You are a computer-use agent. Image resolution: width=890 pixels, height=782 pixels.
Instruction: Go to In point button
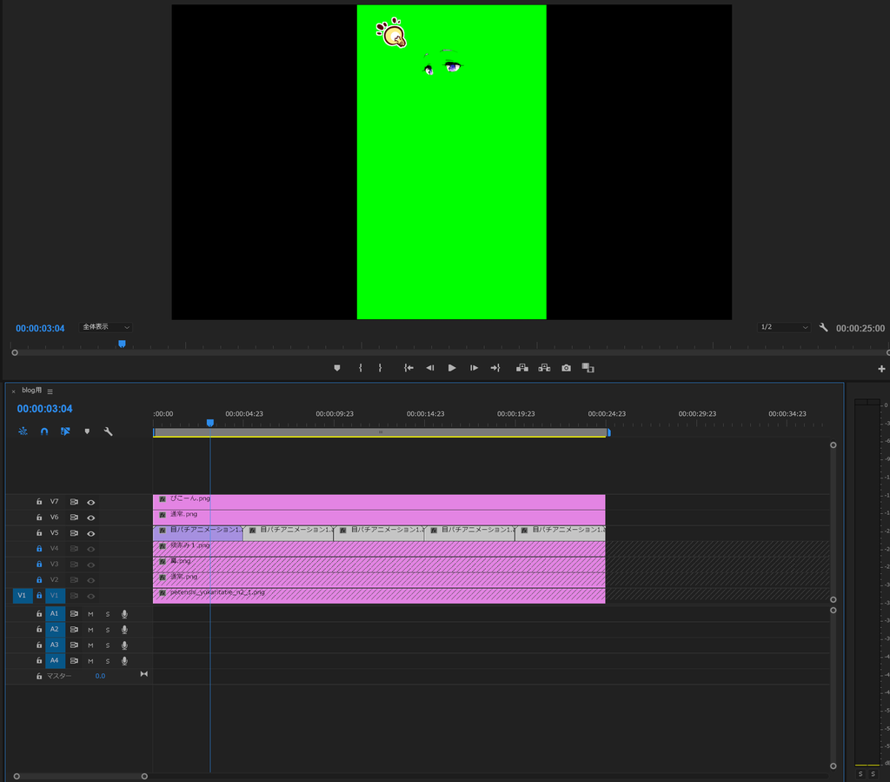[x=408, y=368]
